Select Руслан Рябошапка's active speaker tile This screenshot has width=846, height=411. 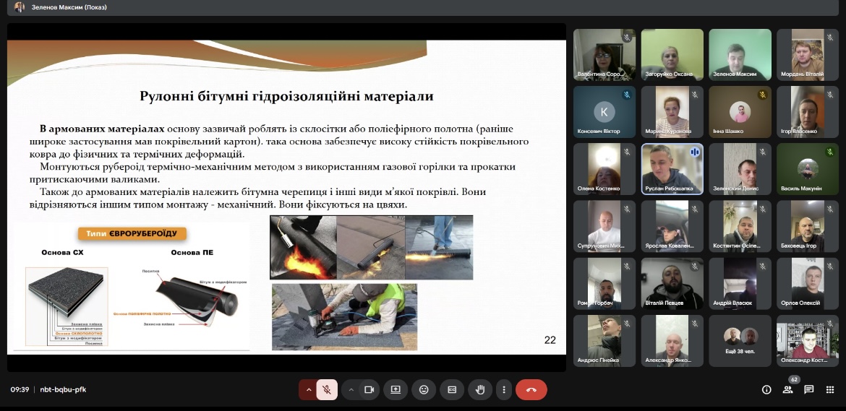pos(672,169)
